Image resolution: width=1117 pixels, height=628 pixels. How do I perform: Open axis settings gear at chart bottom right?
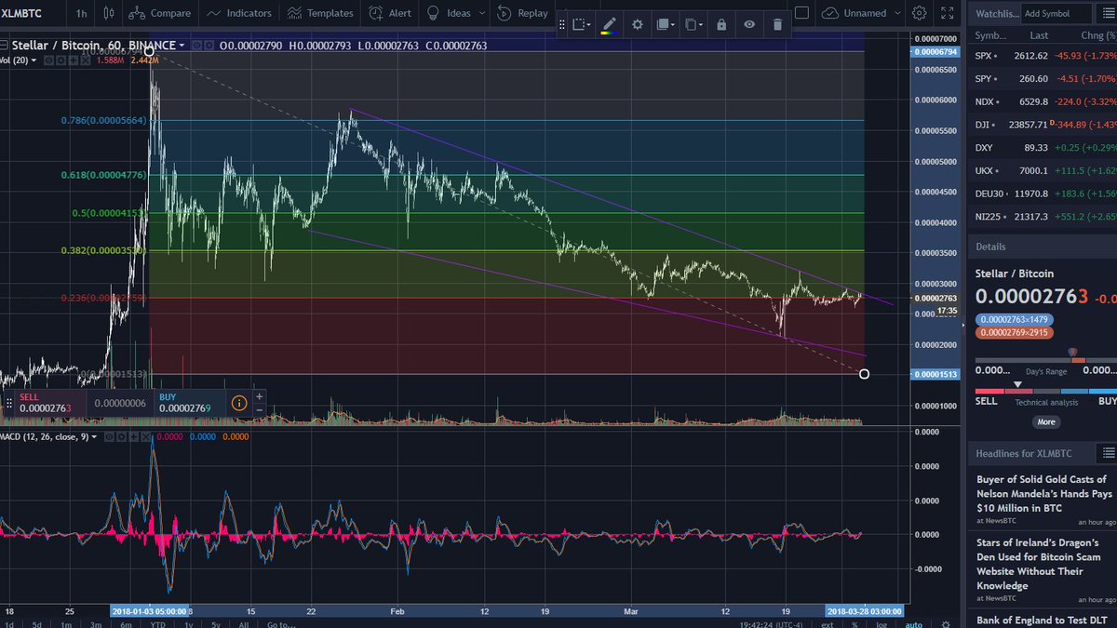pos(945,622)
